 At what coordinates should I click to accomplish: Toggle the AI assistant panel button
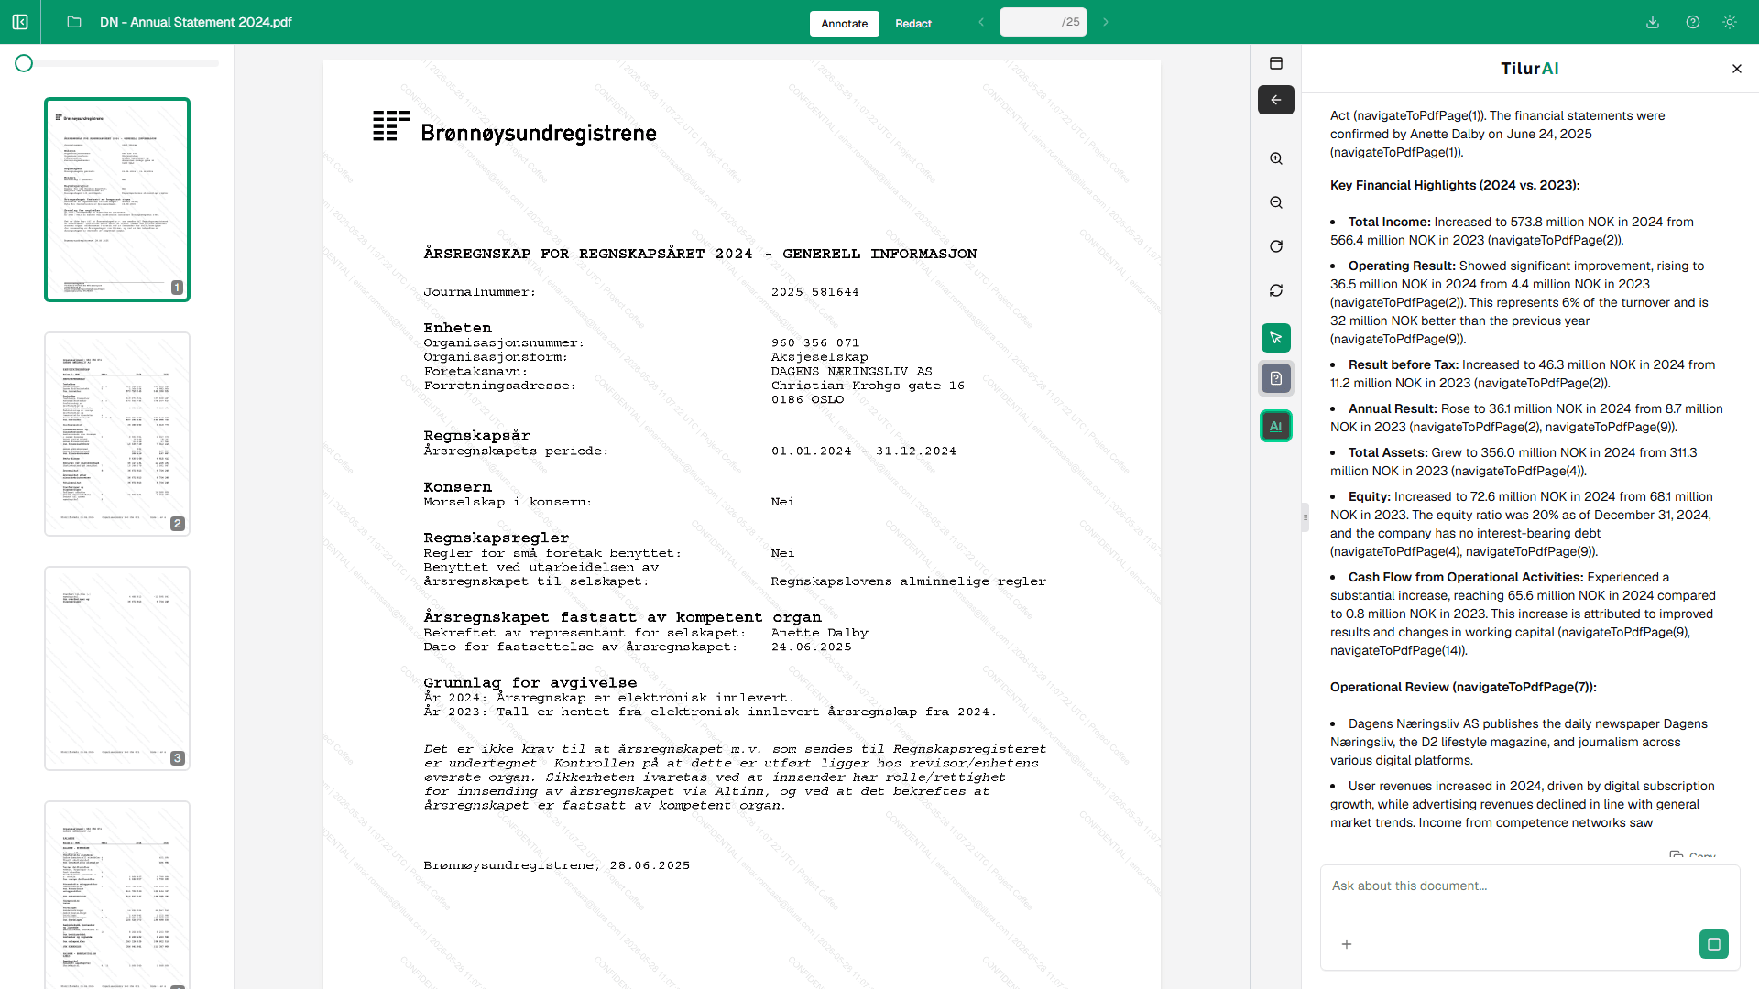click(1276, 426)
